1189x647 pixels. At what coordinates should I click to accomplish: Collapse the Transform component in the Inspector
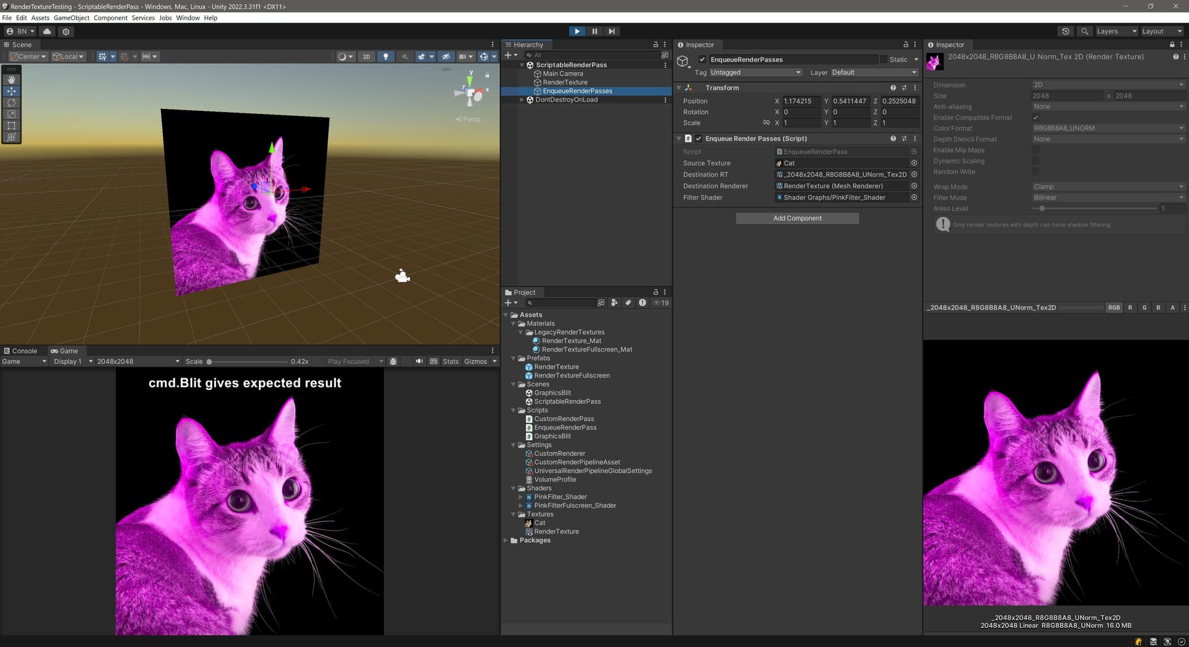pos(679,87)
